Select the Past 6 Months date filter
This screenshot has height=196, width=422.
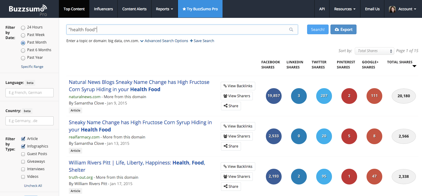click(x=23, y=50)
